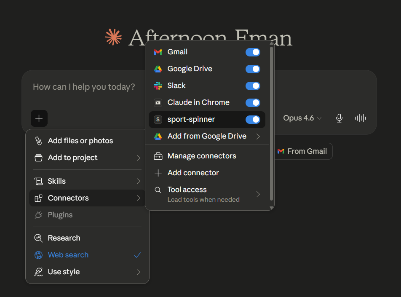
Task: Click the Tool access magnifier icon
Action: click(158, 190)
